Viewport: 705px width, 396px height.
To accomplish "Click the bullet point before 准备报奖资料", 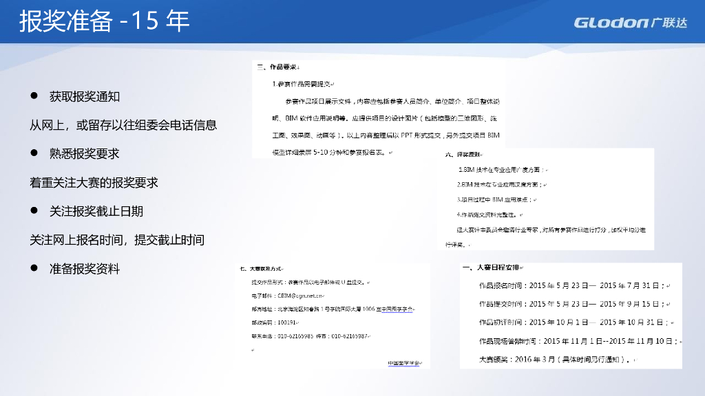I will click(32, 269).
